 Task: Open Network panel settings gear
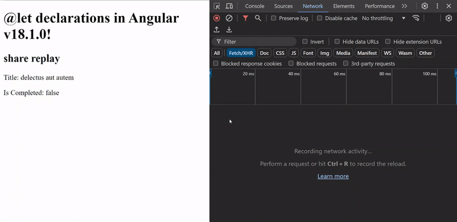448,18
